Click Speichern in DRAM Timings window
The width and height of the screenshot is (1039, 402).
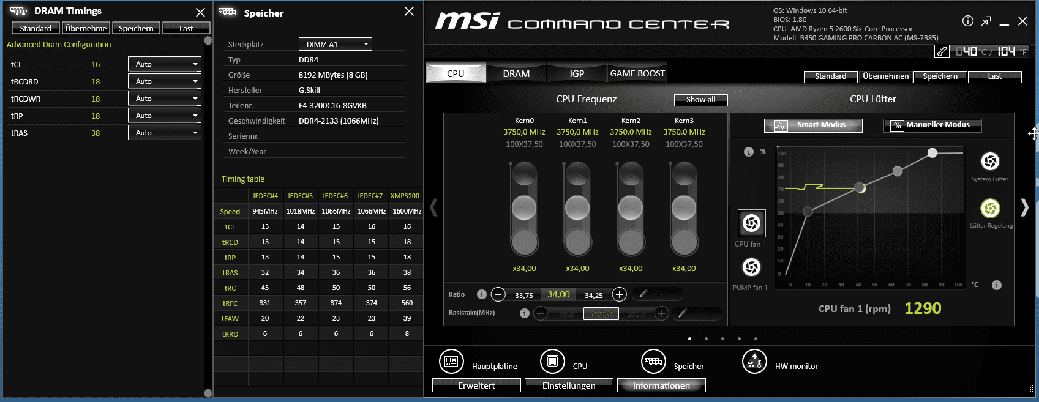pyautogui.click(x=136, y=28)
